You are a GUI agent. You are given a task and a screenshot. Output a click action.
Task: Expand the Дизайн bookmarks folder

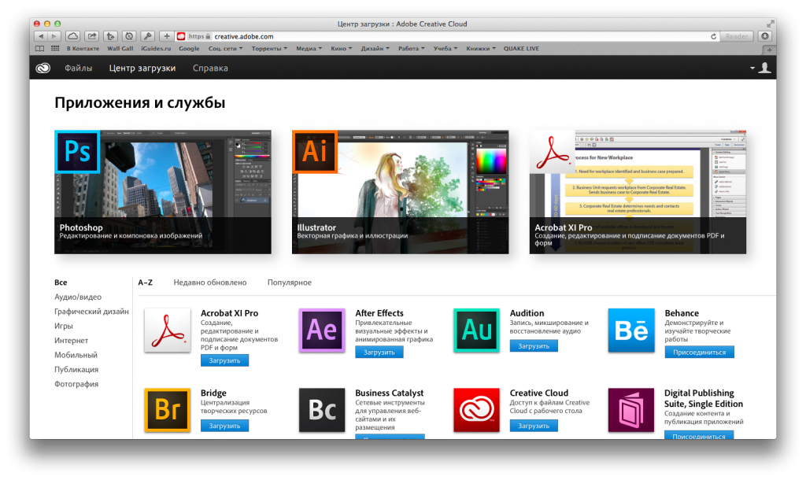tap(375, 49)
